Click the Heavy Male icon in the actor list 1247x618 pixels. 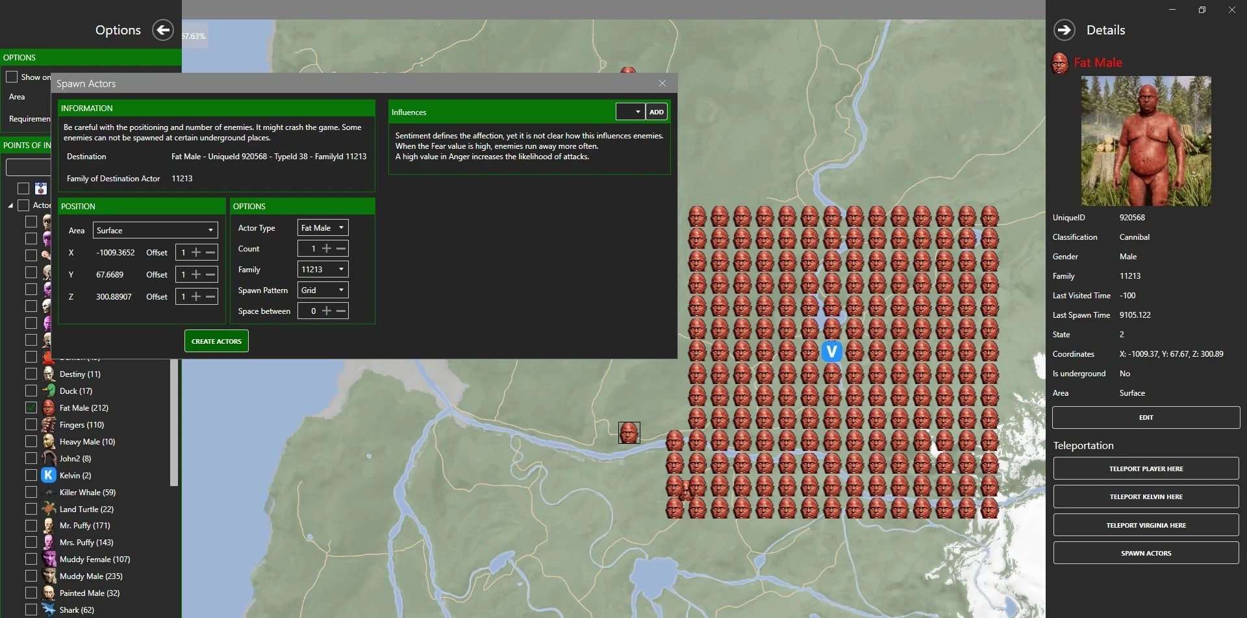(x=48, y=441)
